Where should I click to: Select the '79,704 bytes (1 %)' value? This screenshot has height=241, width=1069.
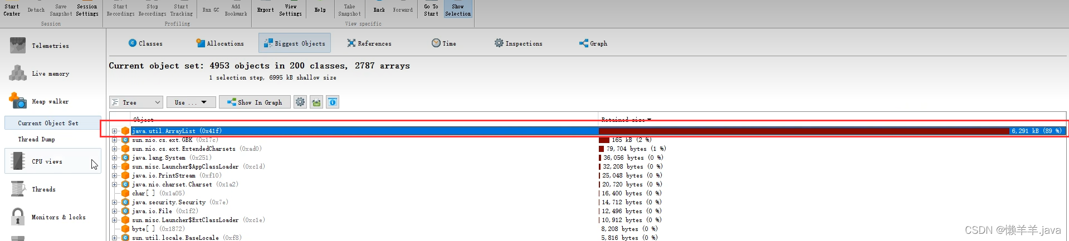(x=636, y=149)
